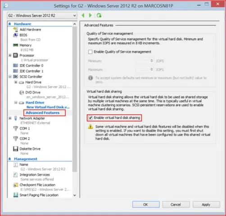Collapse the Management section header
This screenshot has width=226, height=216.
point(10,159)
